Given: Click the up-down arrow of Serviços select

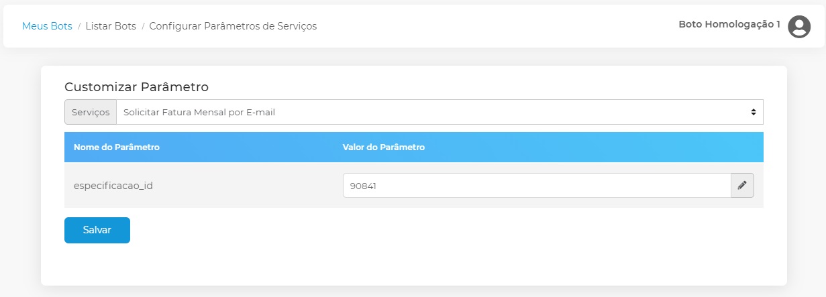Looking at the screenshot, I should [x=754, y=113].
